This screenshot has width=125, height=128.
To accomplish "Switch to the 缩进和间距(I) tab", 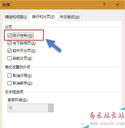I will pyautogui.click(x=16, y=17).
